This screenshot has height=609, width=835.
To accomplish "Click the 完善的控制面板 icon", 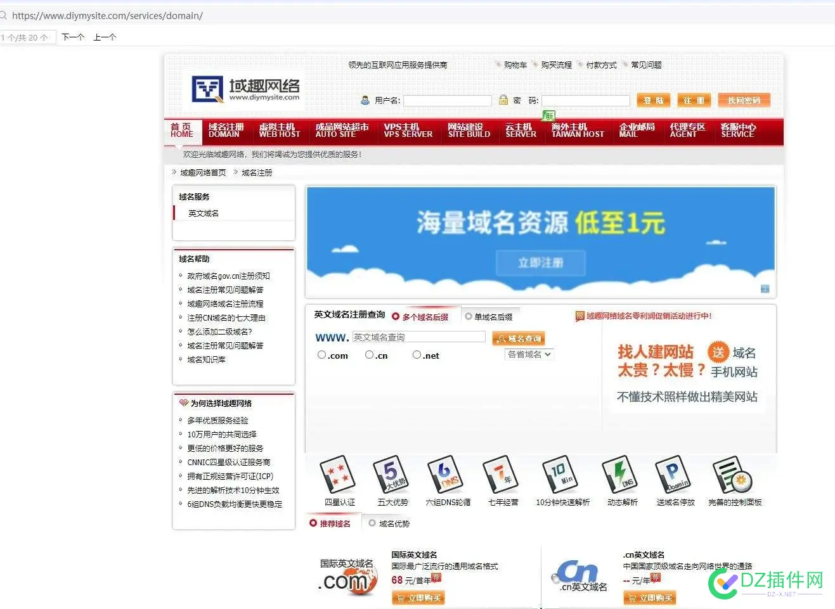I will point(733,474).
